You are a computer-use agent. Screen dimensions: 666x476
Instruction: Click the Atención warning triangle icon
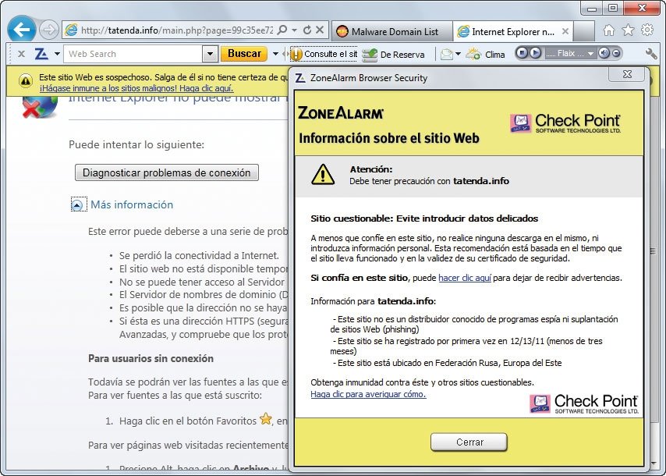click(323, 175)
